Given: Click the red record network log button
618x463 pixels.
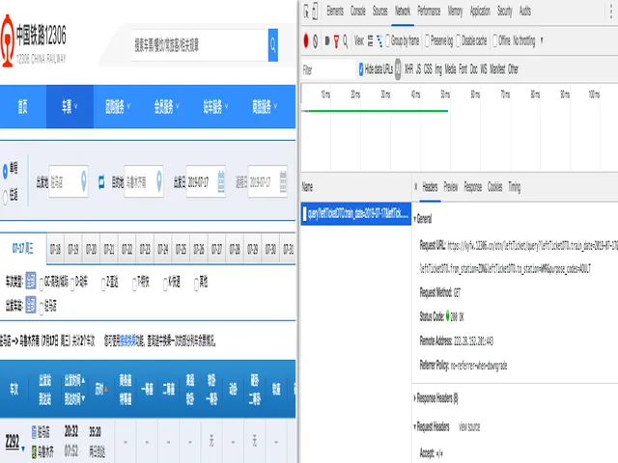Looking at the screenshot, I should (305, 41).
